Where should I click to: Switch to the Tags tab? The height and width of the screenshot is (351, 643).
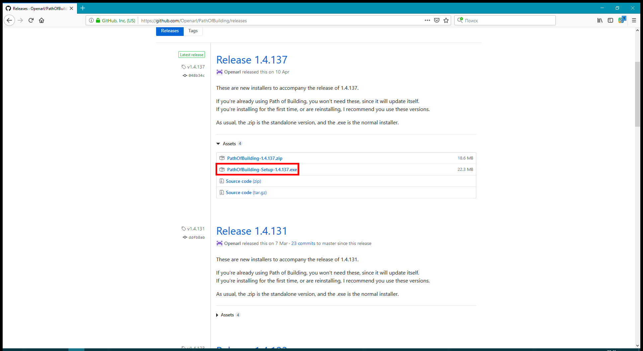[x=193, y=31]
